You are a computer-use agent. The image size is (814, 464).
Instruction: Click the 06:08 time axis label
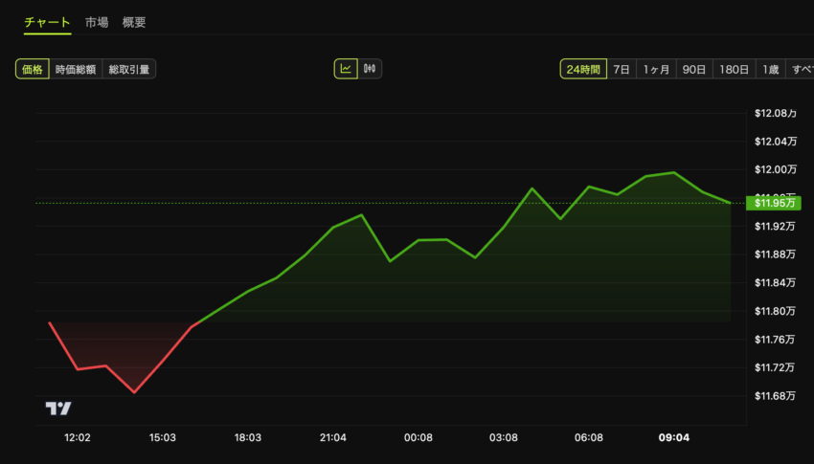(589, 437)
